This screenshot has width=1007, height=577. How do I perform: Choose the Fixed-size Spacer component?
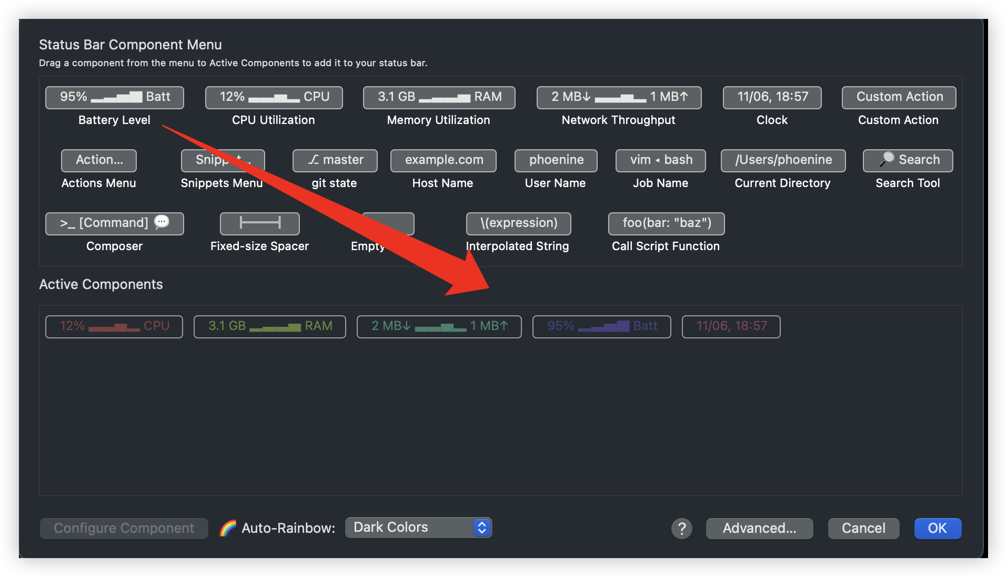tap(260, 224)
